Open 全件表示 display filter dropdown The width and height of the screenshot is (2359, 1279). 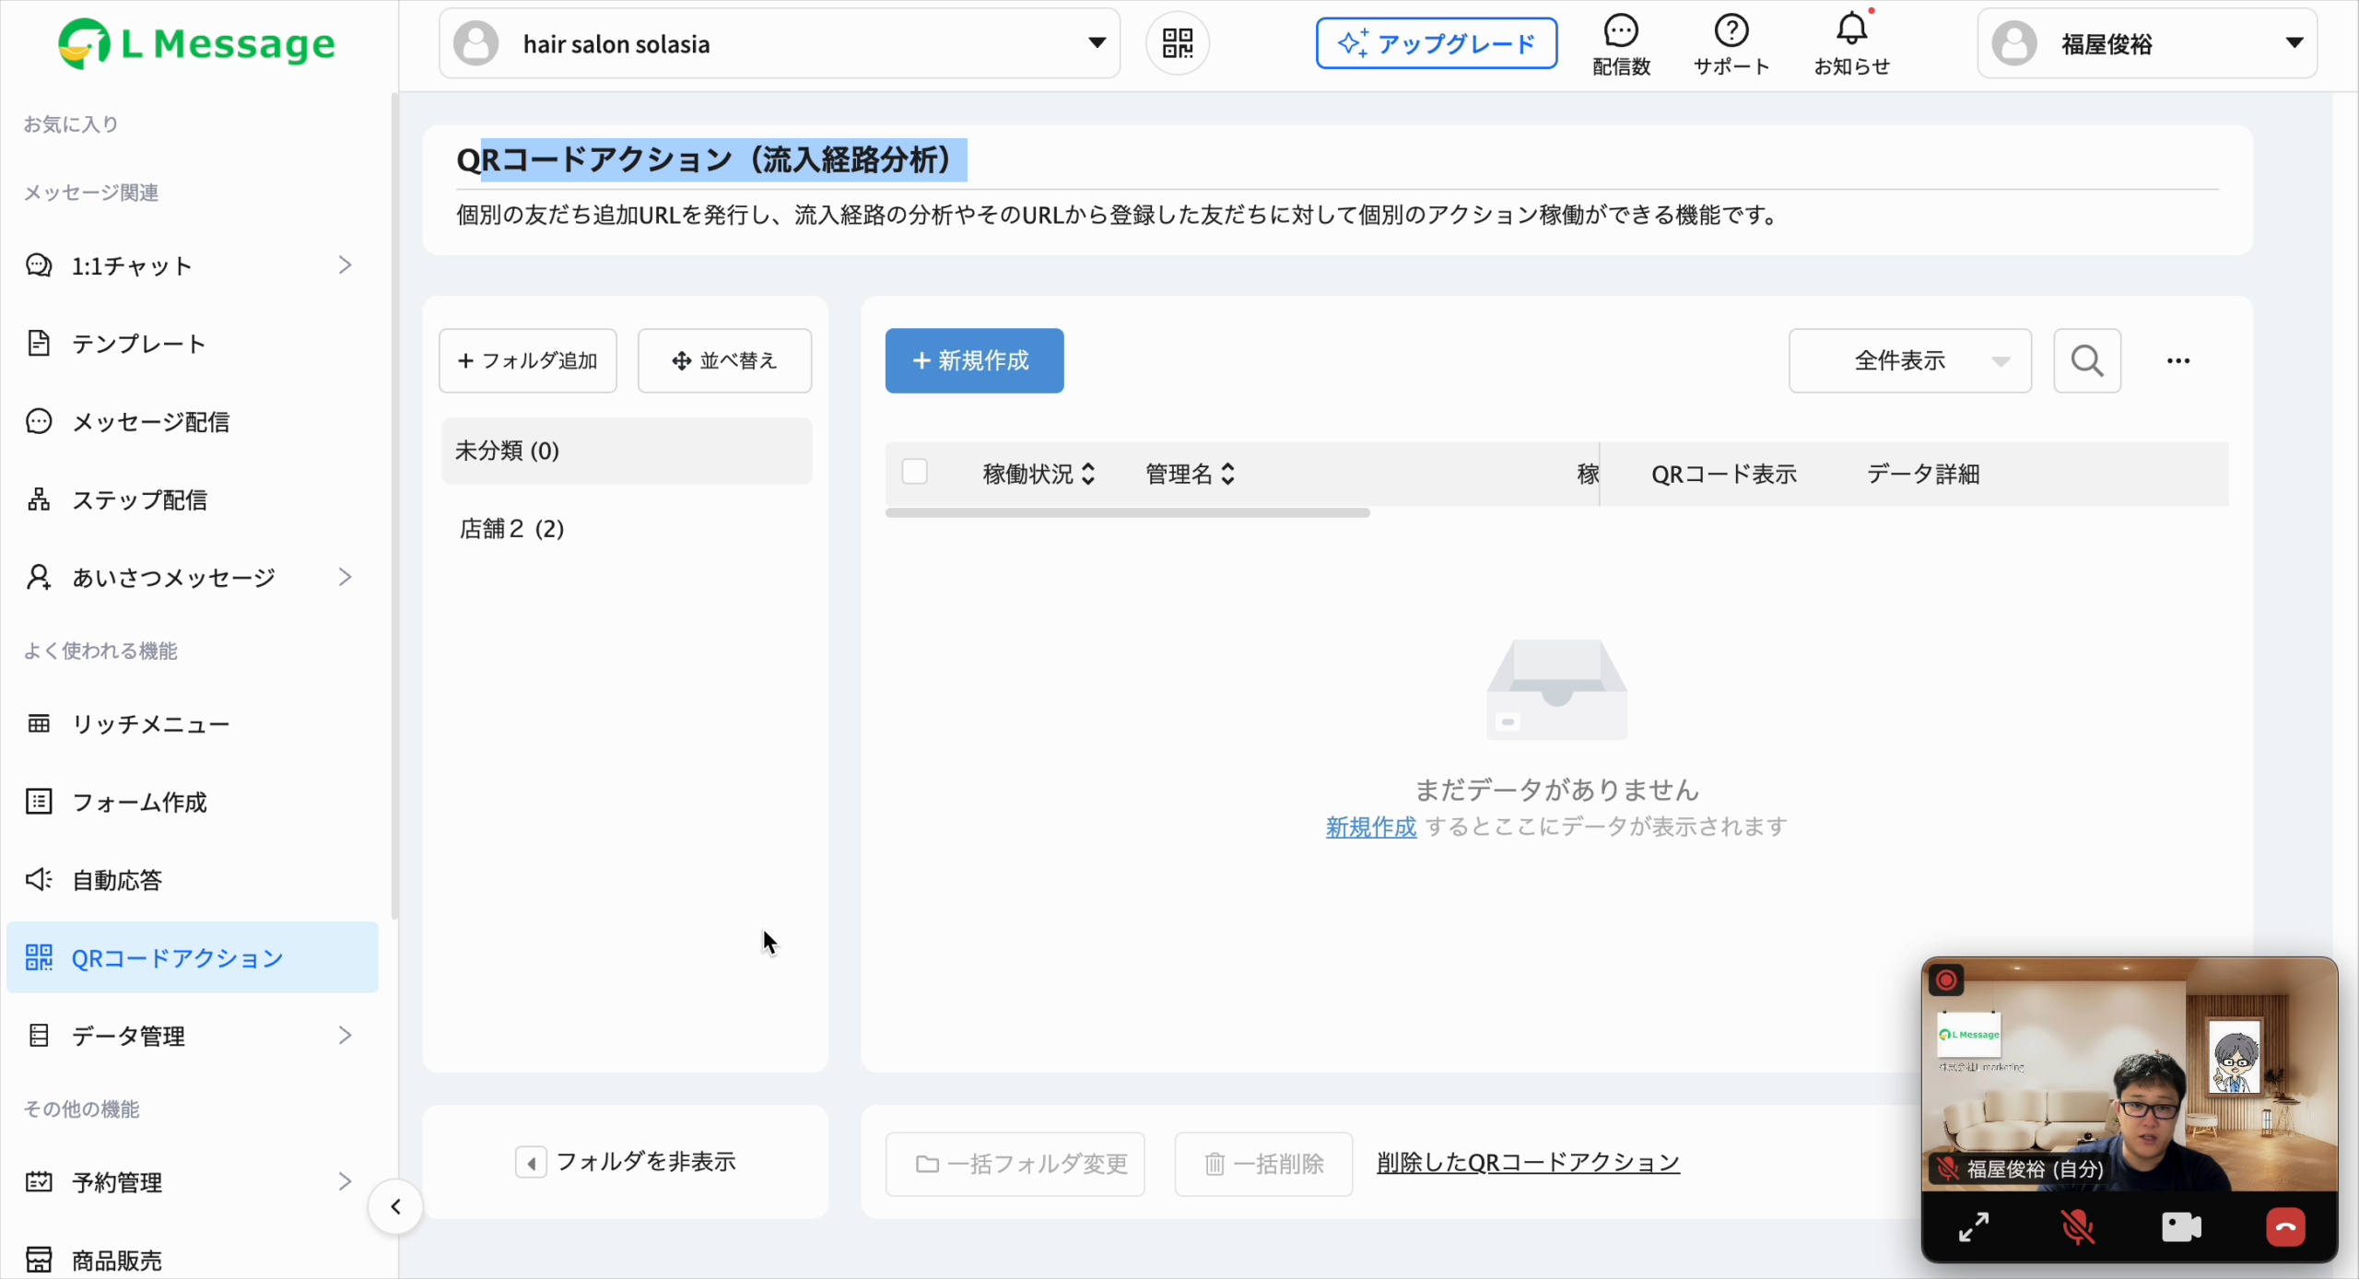tap(1909, 360)
